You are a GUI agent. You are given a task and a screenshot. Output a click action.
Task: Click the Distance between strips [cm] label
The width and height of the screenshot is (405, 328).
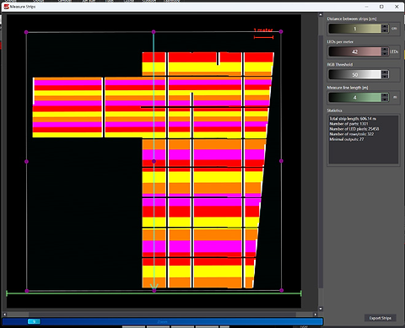pyautogui.click(x=352, y=19)
